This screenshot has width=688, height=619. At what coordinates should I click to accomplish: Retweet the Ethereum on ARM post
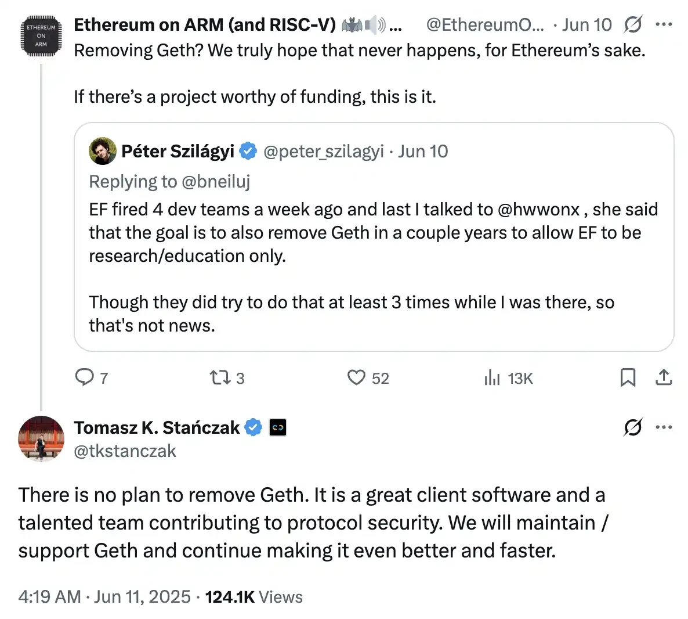click(x=220, y=378)
